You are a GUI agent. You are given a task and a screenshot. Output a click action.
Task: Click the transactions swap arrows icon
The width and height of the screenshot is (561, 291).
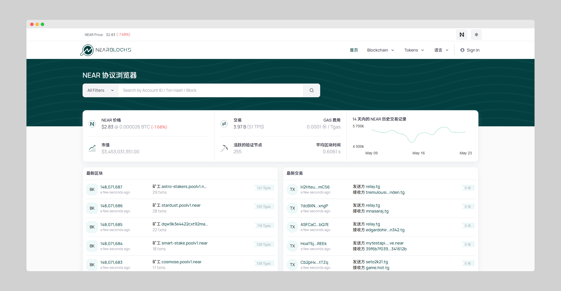[224, 124]
